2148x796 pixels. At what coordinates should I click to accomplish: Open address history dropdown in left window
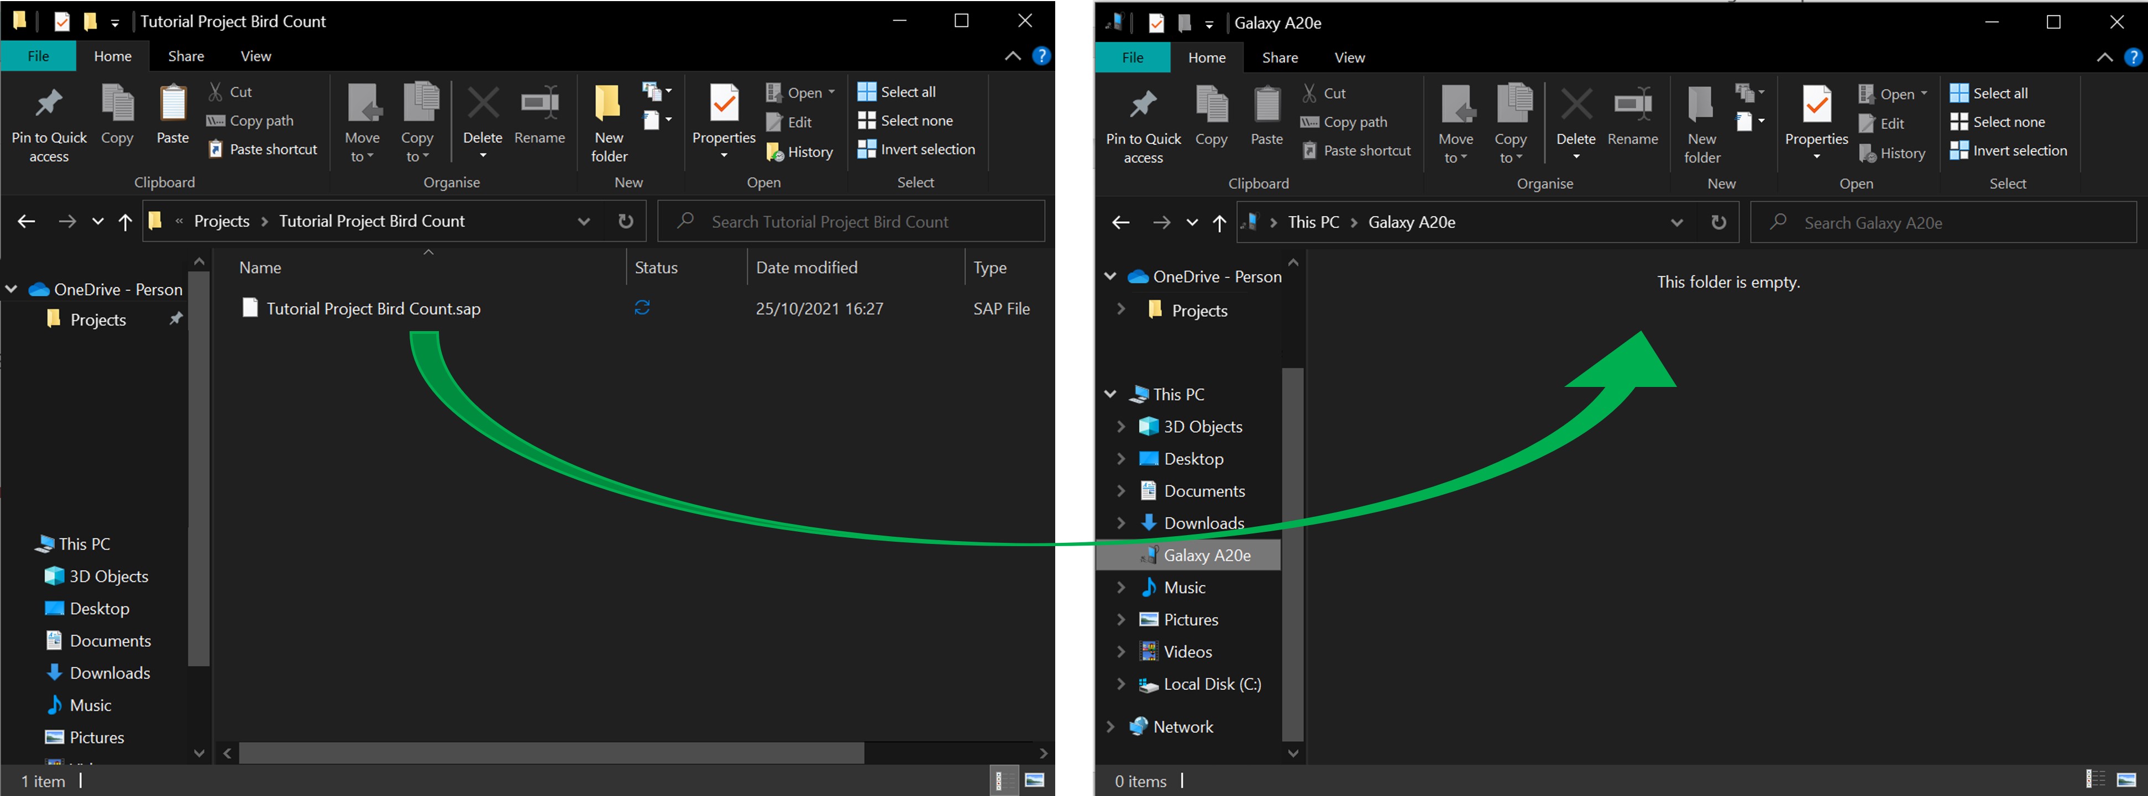click(x=584, y=221)
